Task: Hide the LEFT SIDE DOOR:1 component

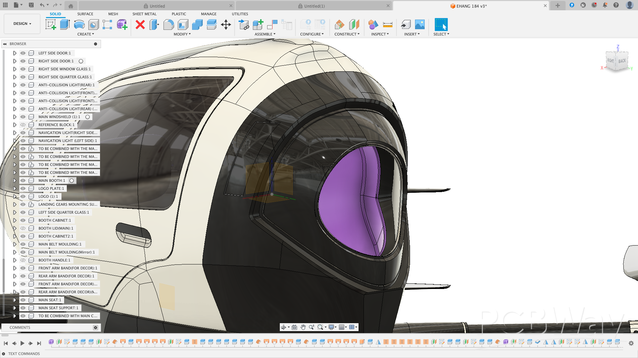Action: pos(23,53)
